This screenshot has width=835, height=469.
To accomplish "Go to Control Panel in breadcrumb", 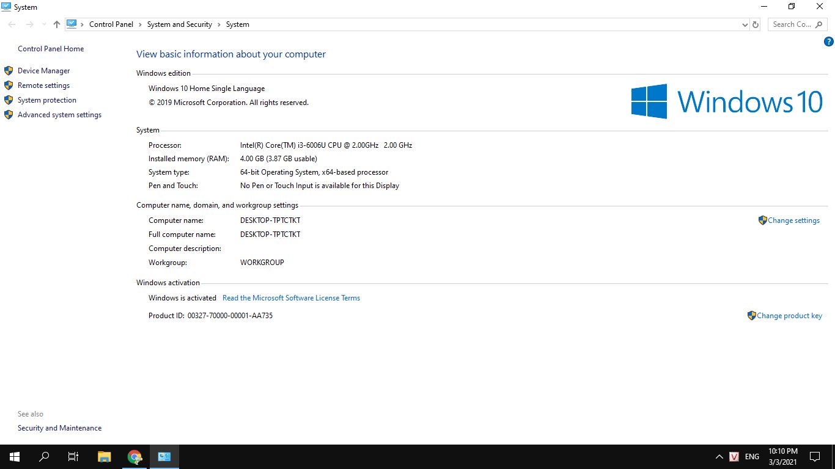I will point(111,24).
